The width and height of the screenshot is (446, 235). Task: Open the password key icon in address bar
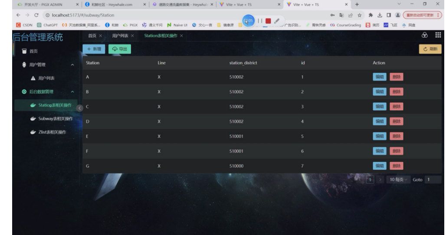point(332,15)
